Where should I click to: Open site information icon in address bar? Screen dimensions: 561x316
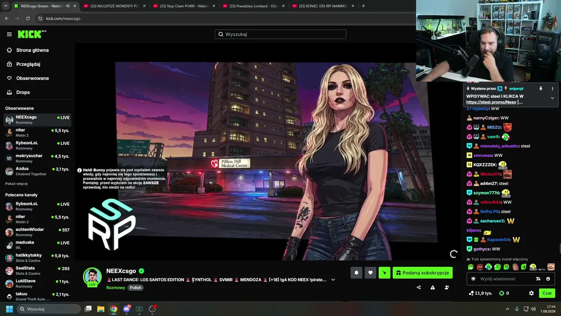(40, 18)
